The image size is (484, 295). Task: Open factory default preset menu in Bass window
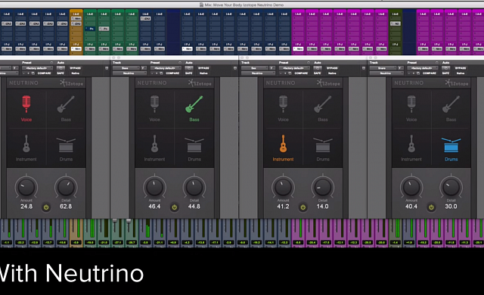click(166, 68)
